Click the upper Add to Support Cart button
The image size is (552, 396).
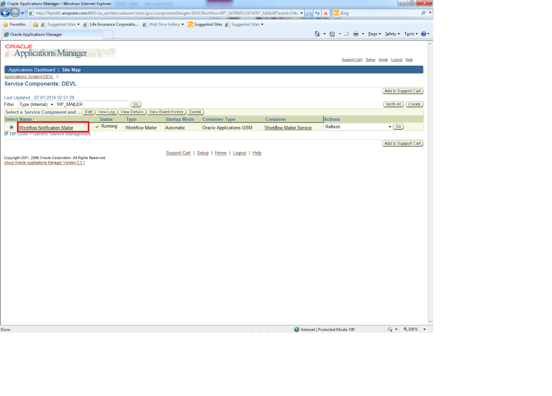click(x=403, y=91)
